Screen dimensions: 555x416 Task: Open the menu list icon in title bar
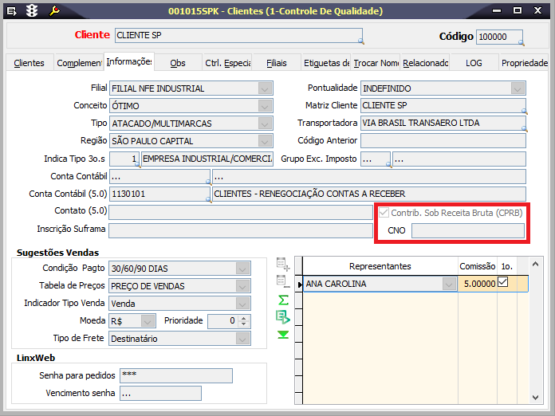click(x=12, y=11)
